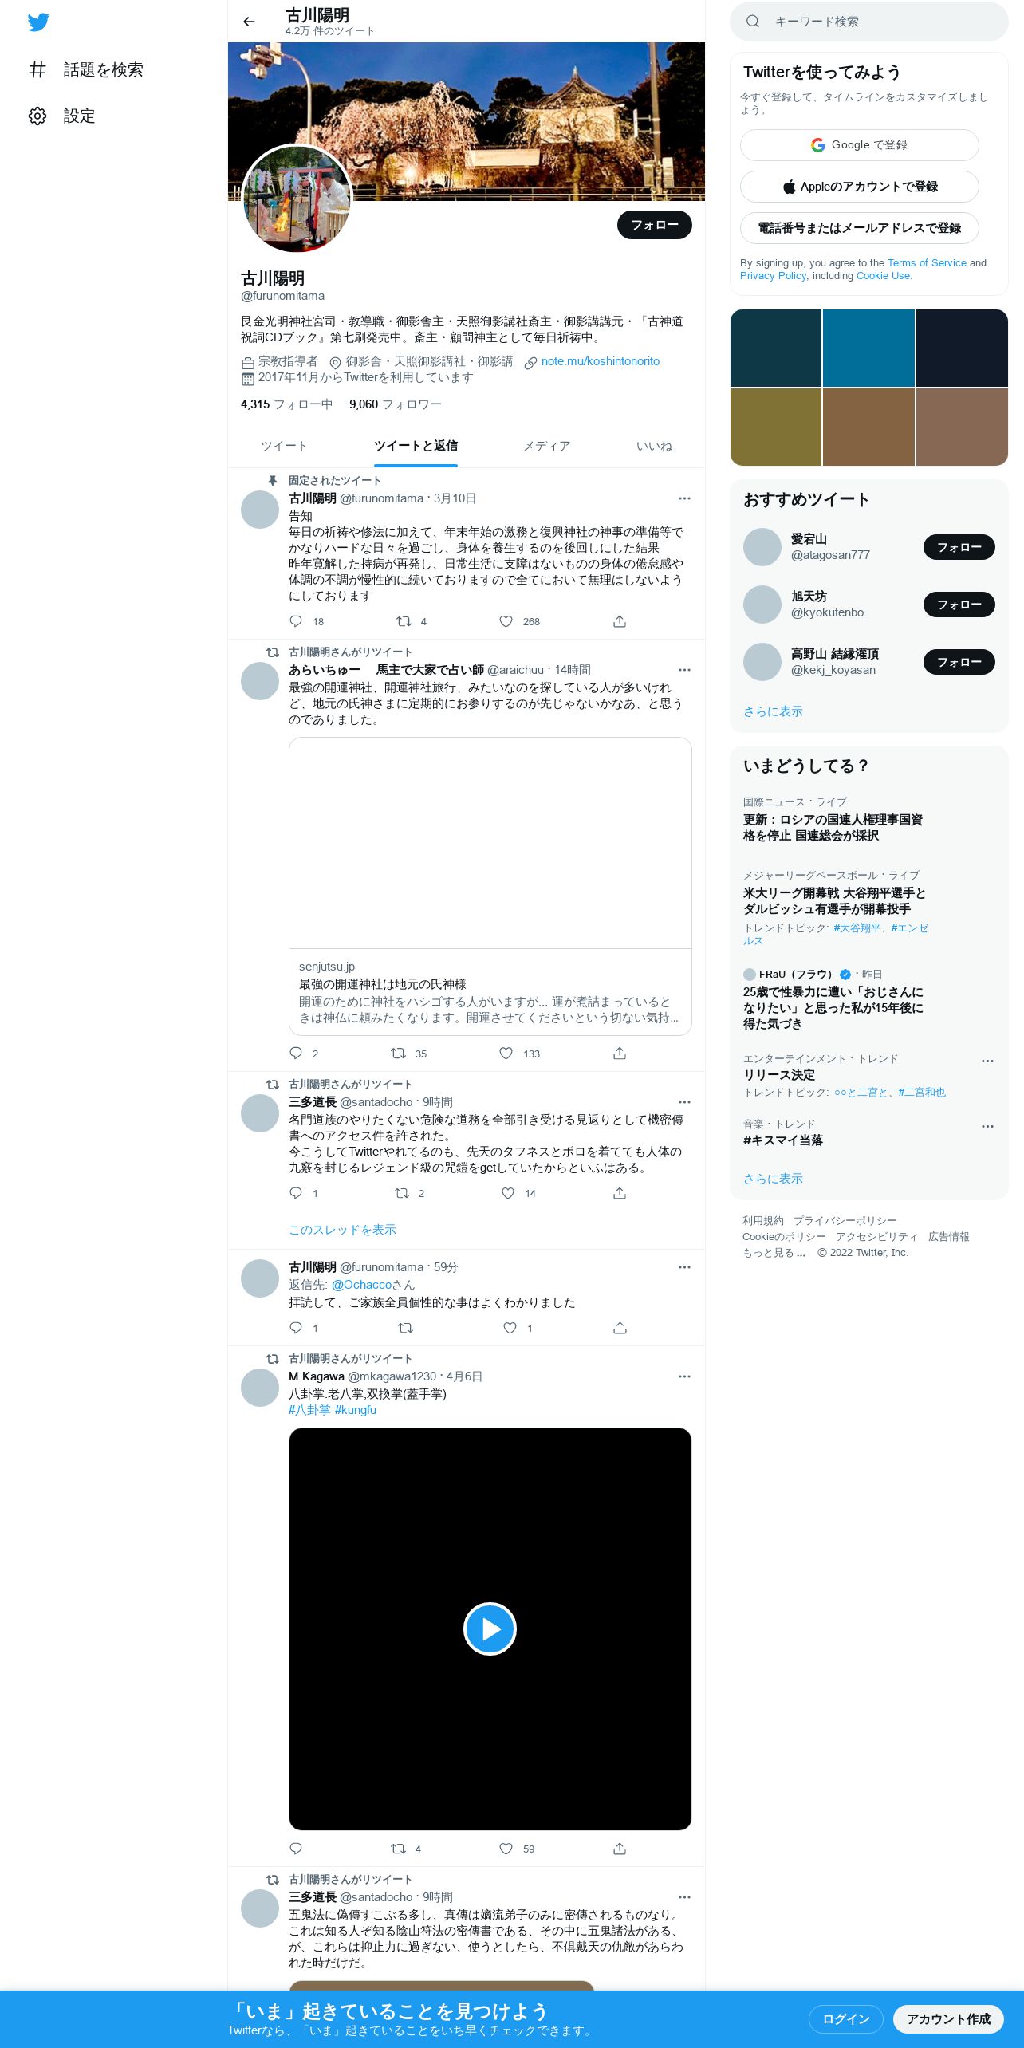
Task: Open the いいね tab
Action: pos(654,446)
